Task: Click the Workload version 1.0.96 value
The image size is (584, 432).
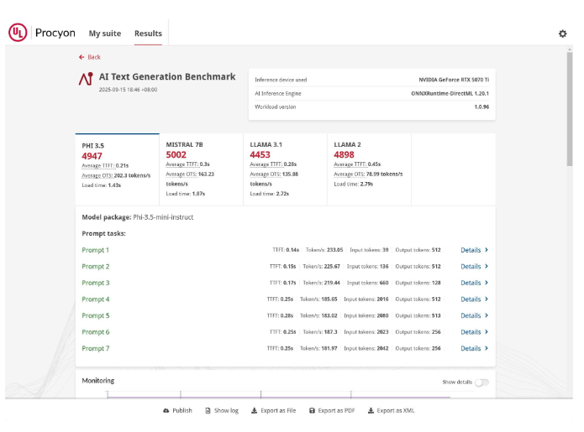Action: (x=481, y=107)
